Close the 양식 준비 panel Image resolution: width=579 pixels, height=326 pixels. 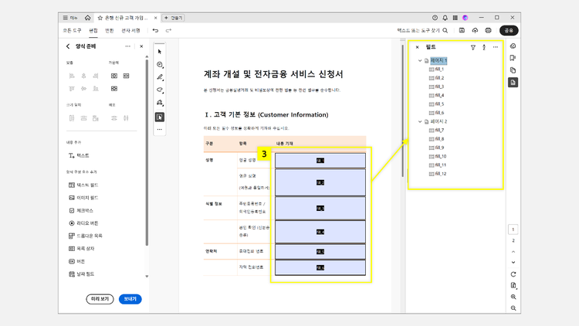pyautogui.click(x=141, y=46)
